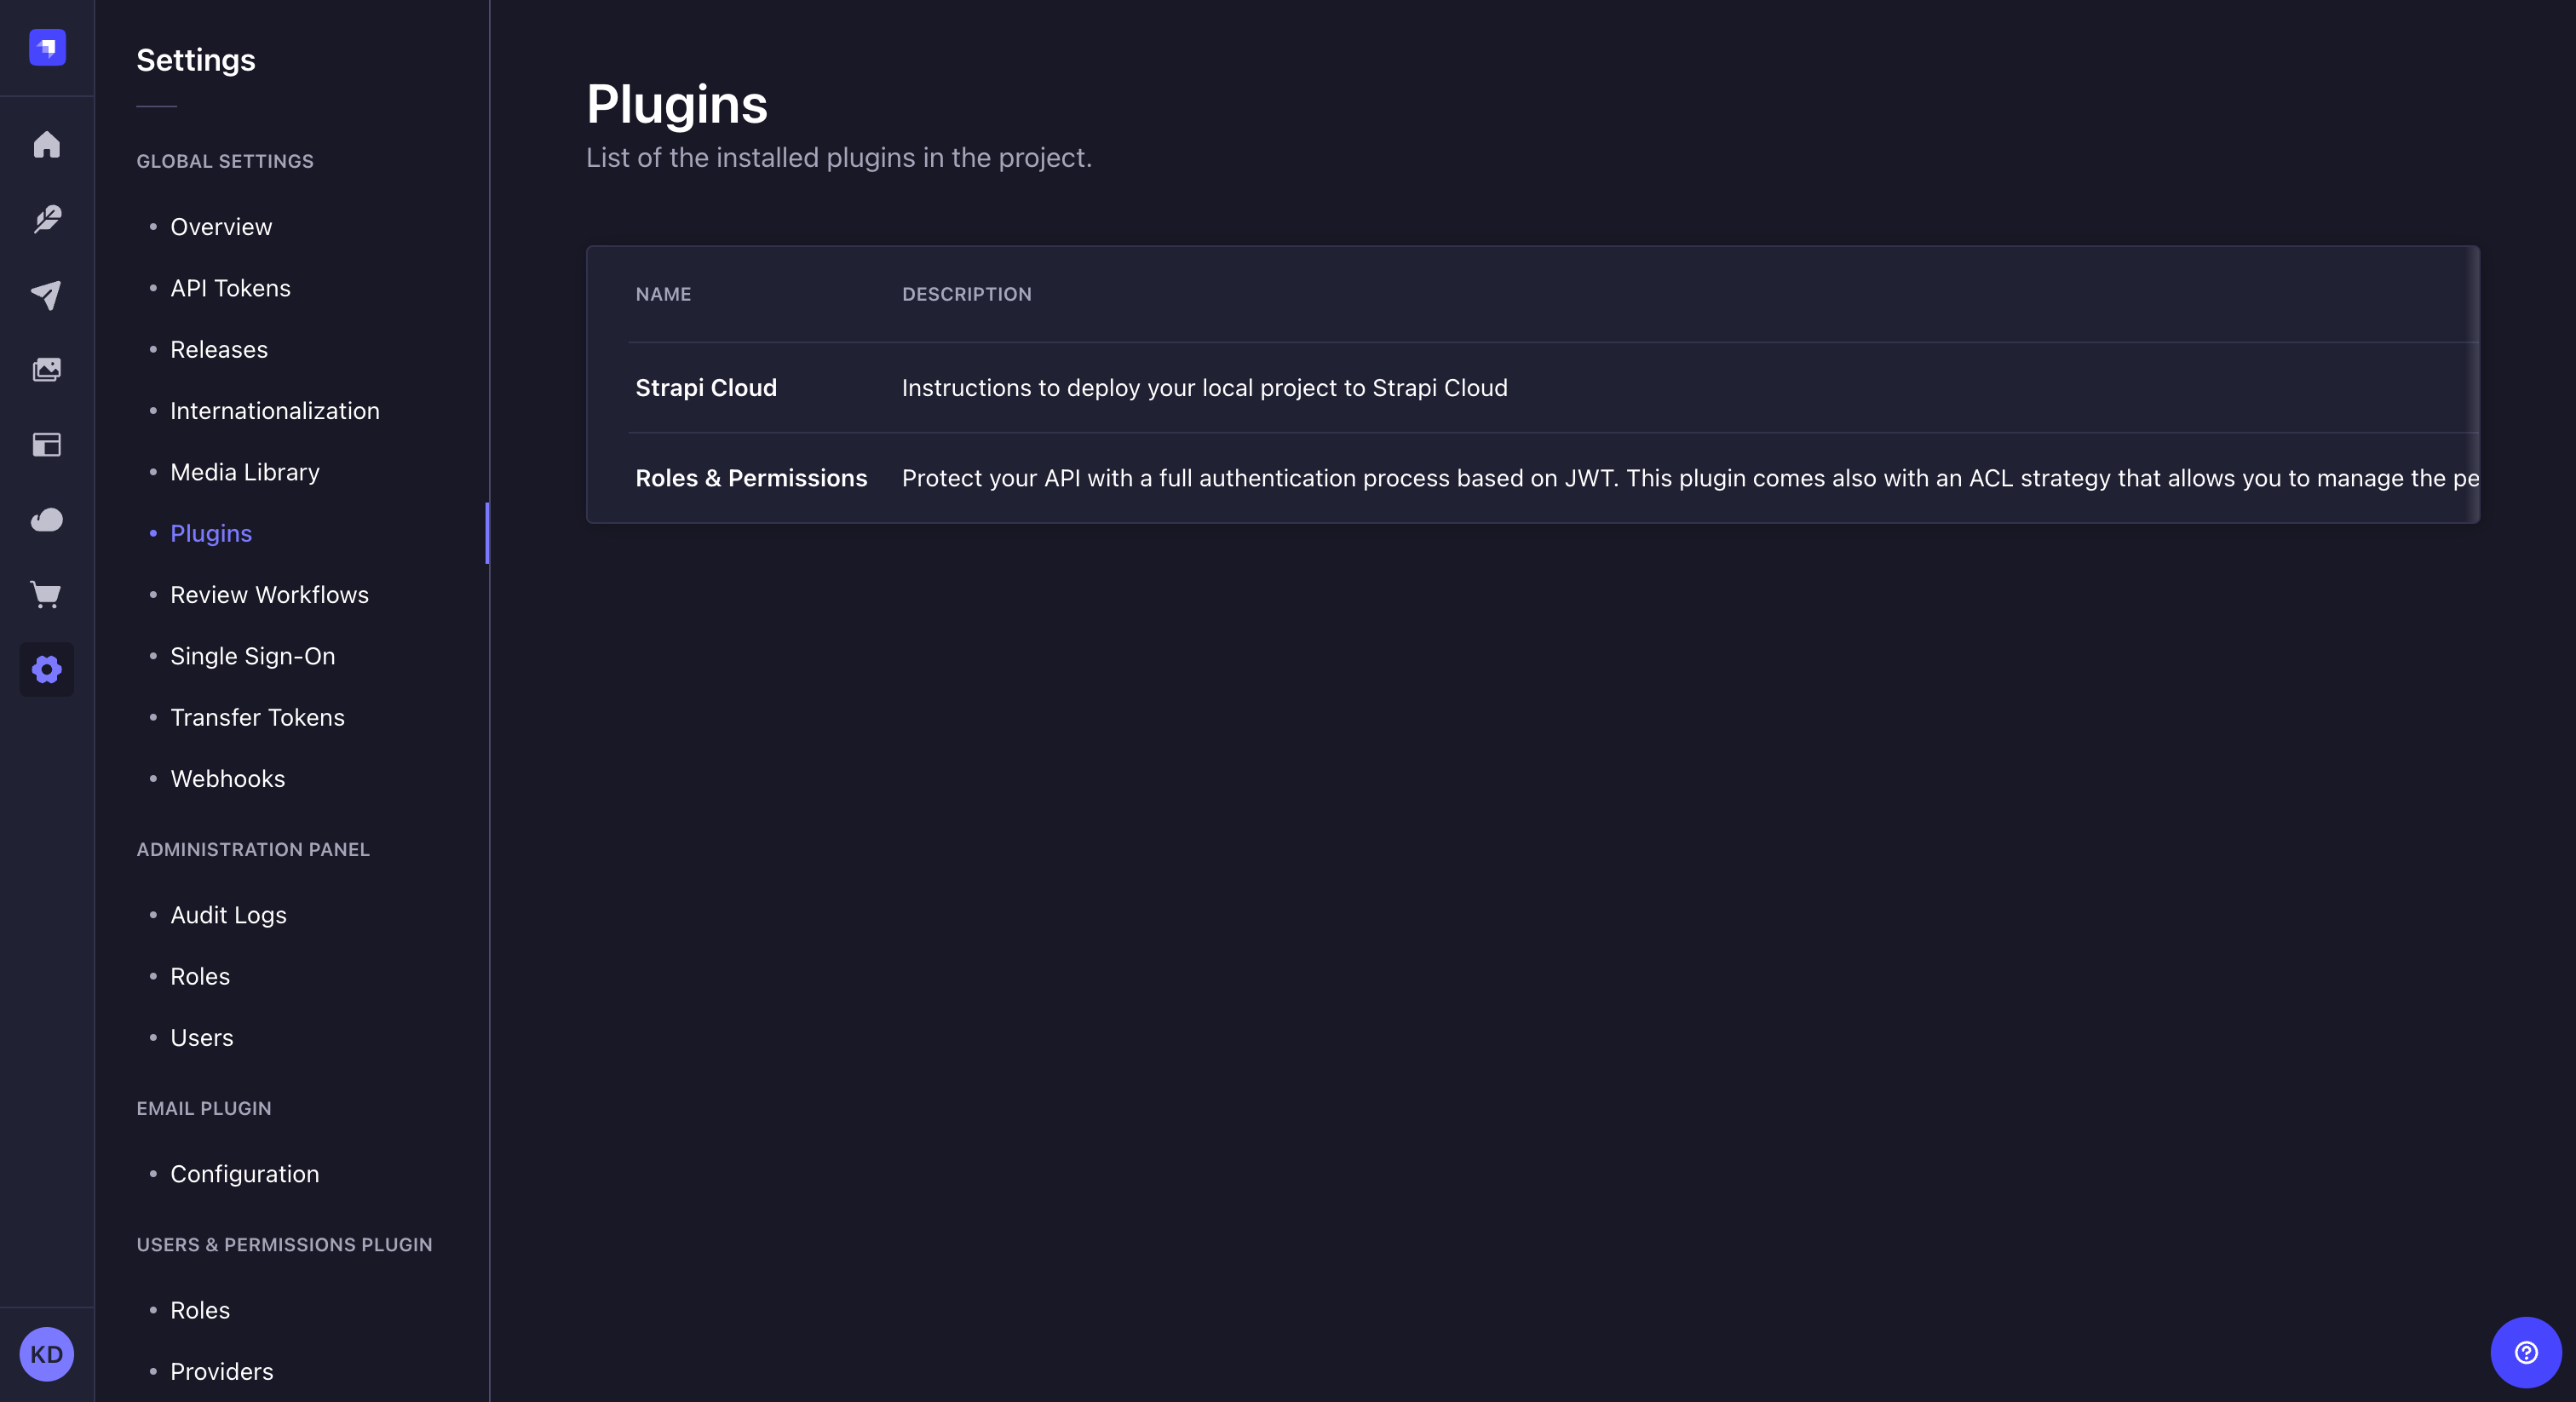The height and width of the screenshot is (1402, 2576).
Task: Click the Strapi logo at top left
Action: 46,46
